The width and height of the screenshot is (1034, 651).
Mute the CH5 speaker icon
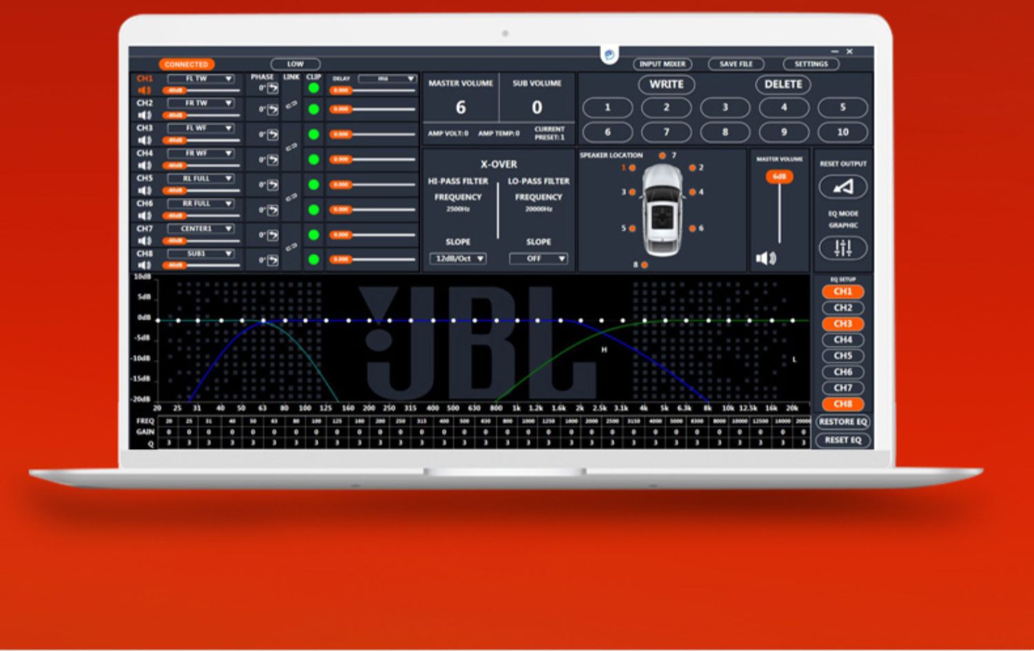144,190
